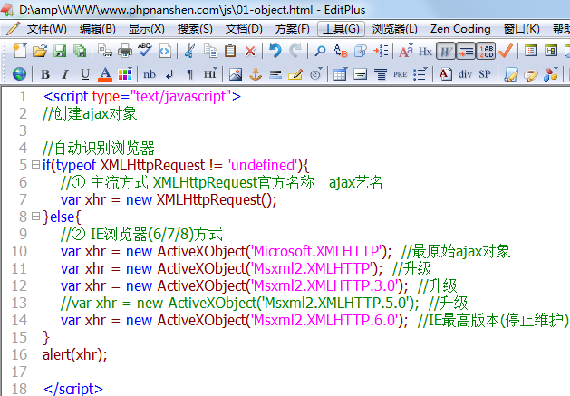Screen dimensions: 570x396
Task: Toggle auto indent
Action: tap(466, 52)
